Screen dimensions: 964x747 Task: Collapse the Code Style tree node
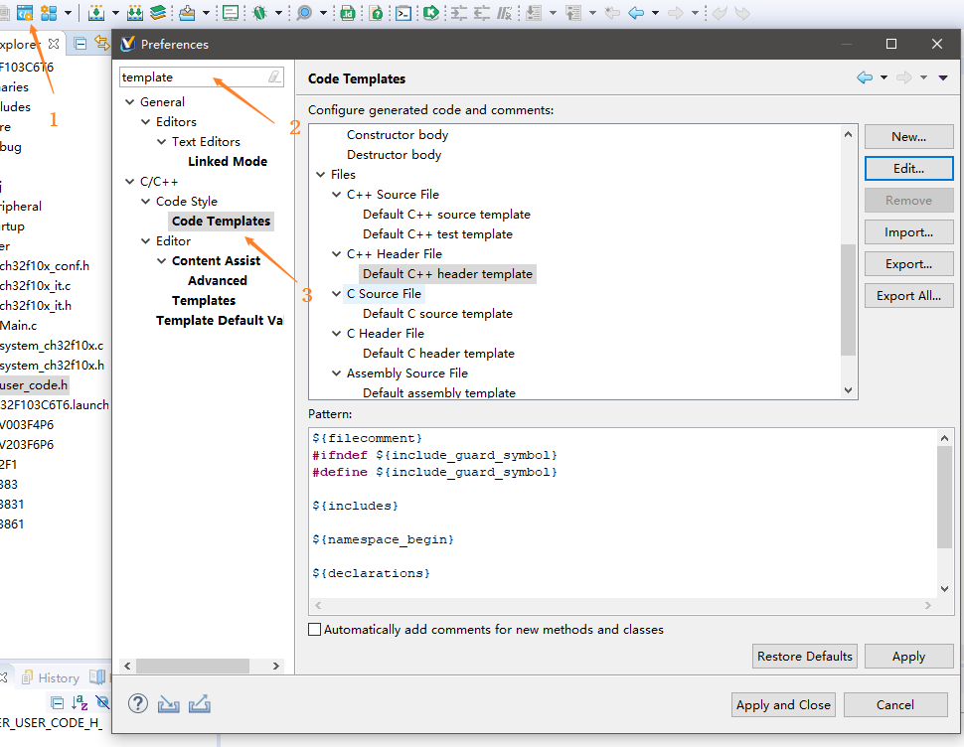tap(146, 202)
